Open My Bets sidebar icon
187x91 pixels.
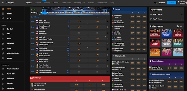point(3,14)
